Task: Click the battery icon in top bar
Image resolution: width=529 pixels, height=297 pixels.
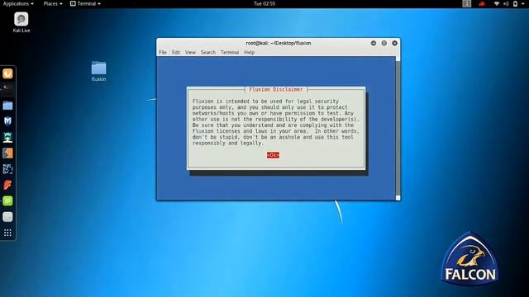Action: [515, 3]
